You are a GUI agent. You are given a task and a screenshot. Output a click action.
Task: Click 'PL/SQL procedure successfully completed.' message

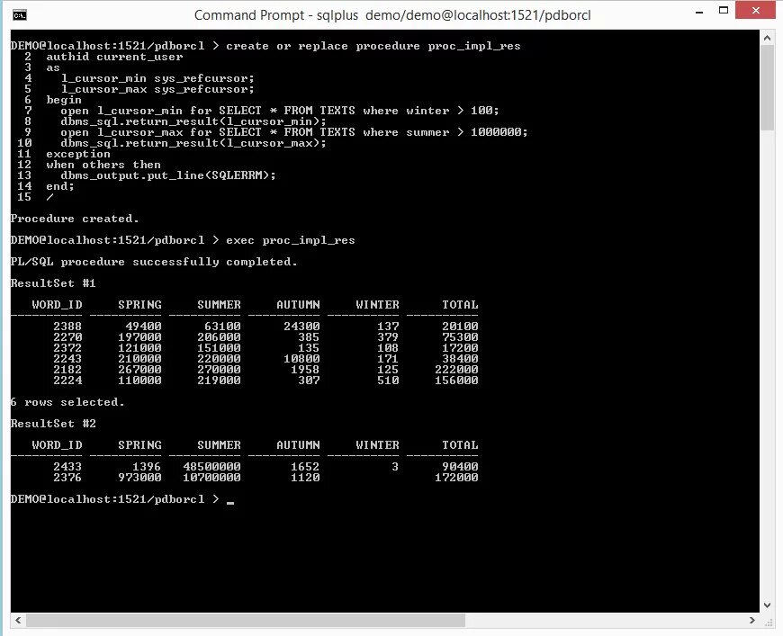(x=154, y=262)
